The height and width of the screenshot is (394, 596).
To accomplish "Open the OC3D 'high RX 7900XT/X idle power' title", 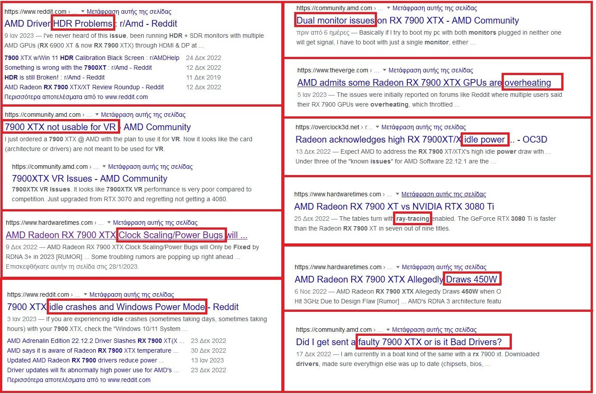I will tap(421, 139).
